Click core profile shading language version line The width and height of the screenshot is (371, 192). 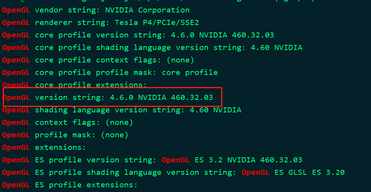(x=152, y=48)
